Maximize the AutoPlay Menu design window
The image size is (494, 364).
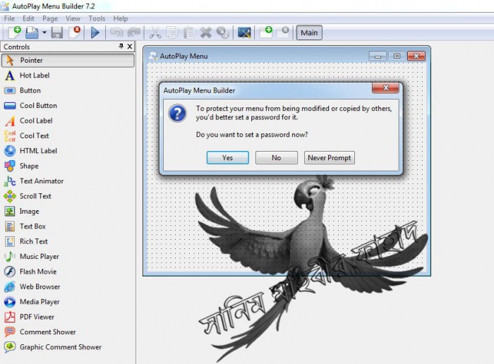click(x=397, y=56)
